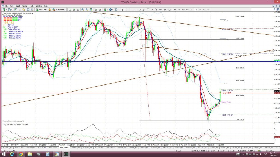Image resolution: width=280 pixels, height=157 pixels.
Task: Open Templates toolbar icon
Action: click(116, 10)
